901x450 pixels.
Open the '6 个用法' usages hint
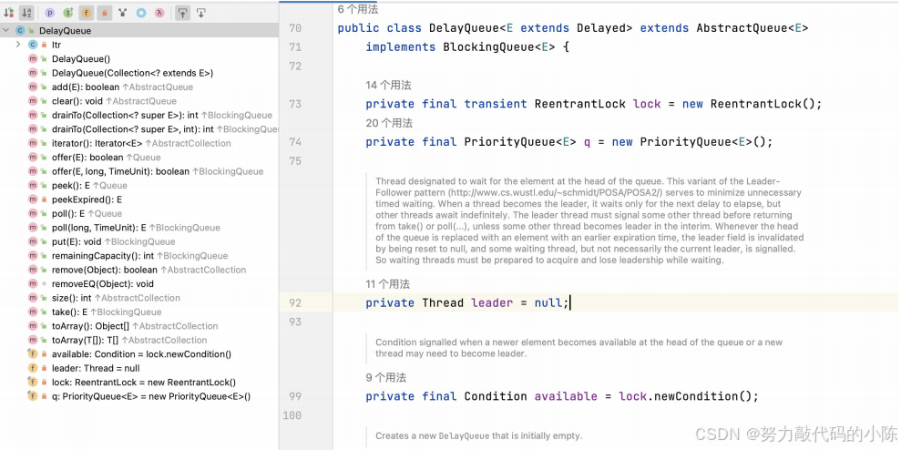[x=357, y=8]
